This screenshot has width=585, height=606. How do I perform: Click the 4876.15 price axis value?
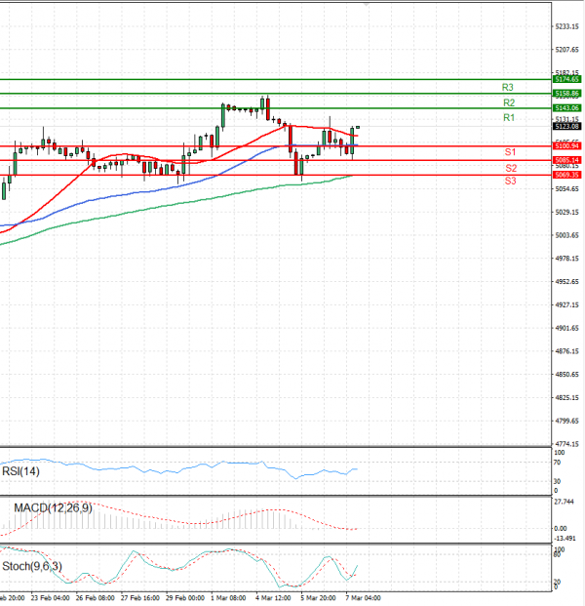(x=566, y=351)
